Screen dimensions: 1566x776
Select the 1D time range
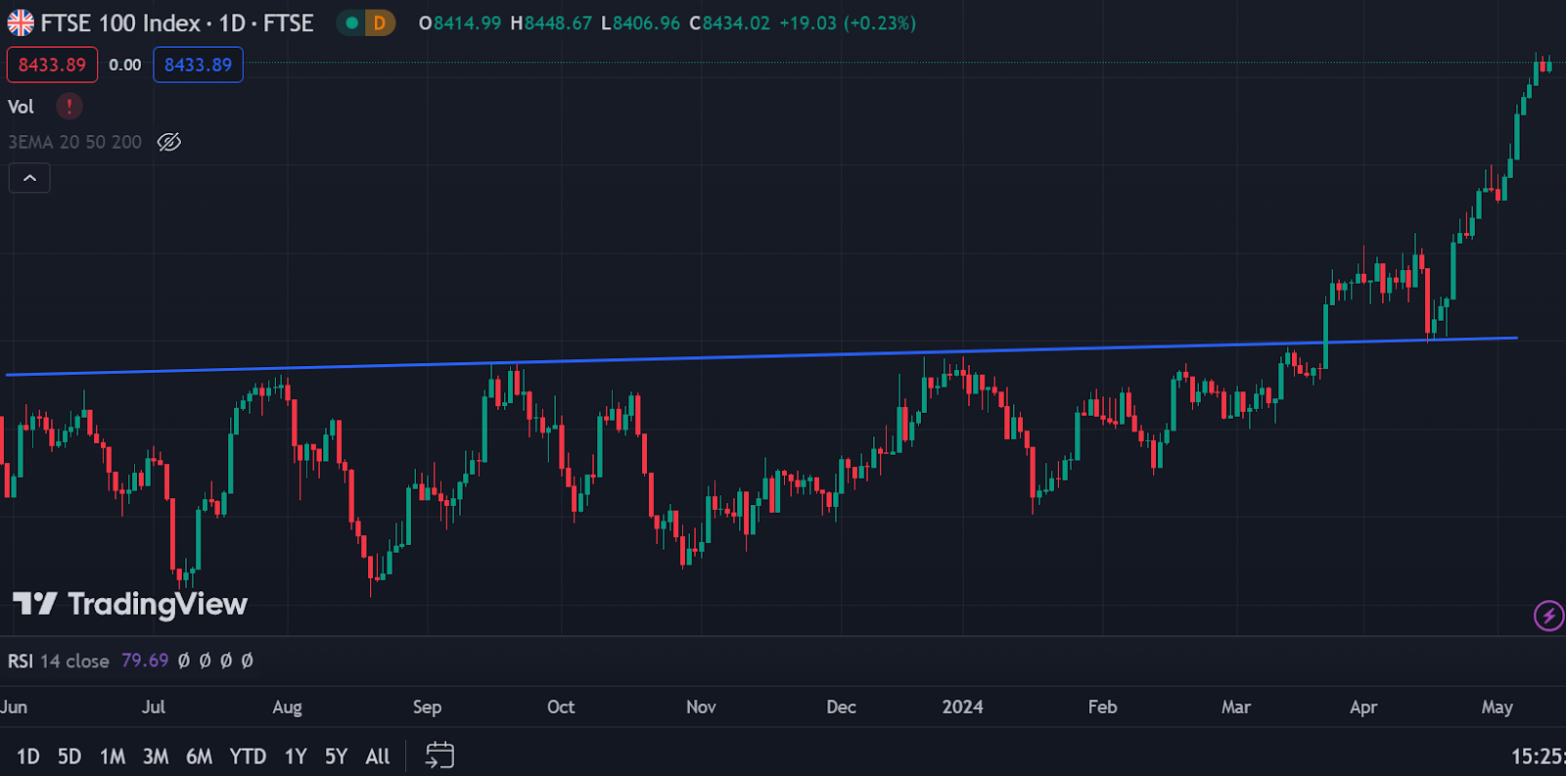pyautogui.click(x=28, y=756)
